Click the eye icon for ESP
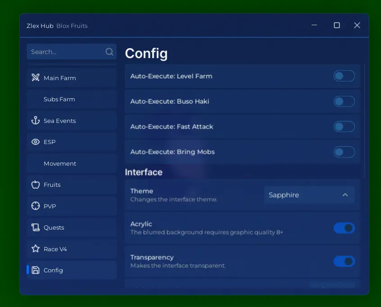 point(36,142)
